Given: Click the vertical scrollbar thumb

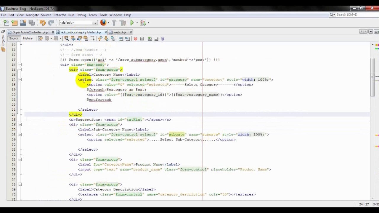Looking at the screenshot, I should [x=372, y=77].
